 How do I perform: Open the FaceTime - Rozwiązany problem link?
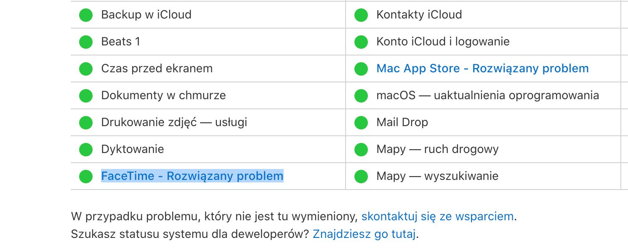click(x=192, y=176)
